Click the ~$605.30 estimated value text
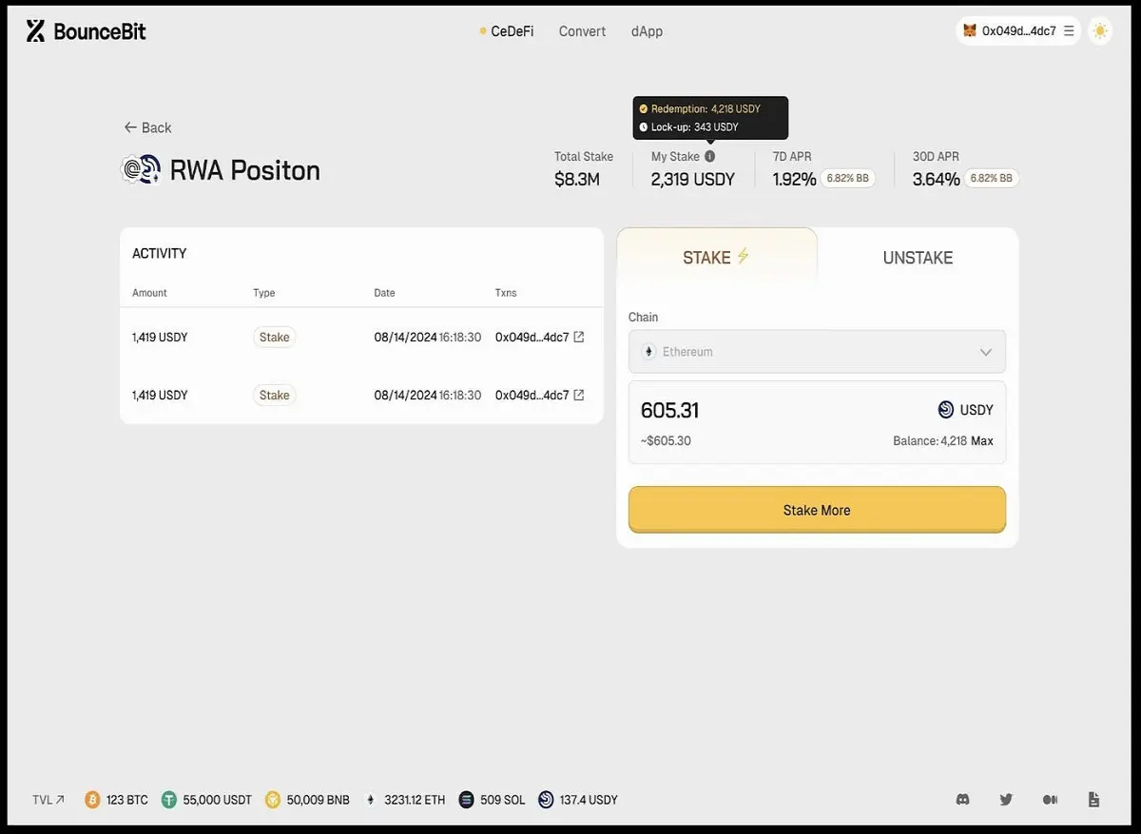1141x834 pixels. tap(666, 441)
